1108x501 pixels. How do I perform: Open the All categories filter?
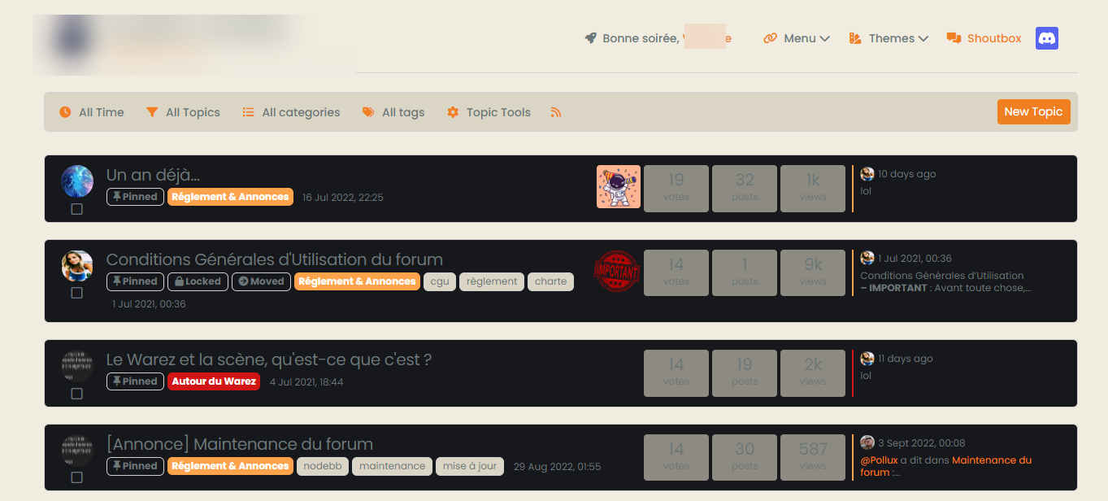click(291, 112)
